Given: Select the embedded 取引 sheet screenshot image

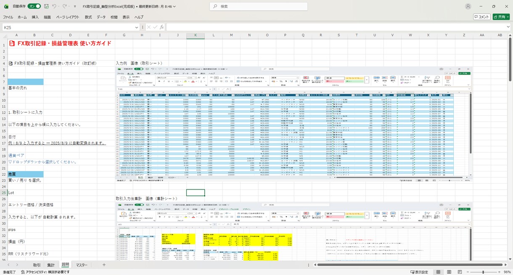Looking at the screenshot, I should coord(294,123).
